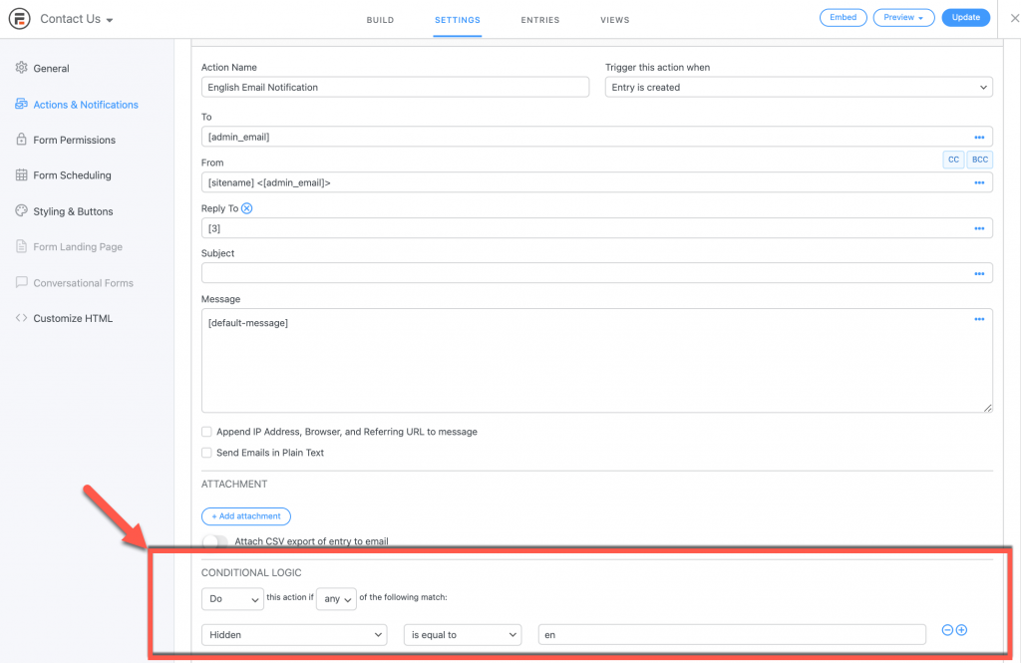Toggle Attach CSV export of entry to email
This screenshot has width=1021, height=663.
215,541
